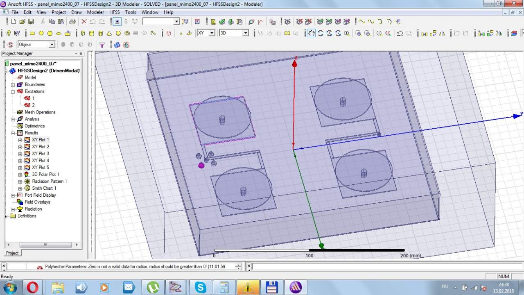This screenshot has height=295, width=524.
Task: Select the Draw Sphere tool
Action: [x=118, y=33]
